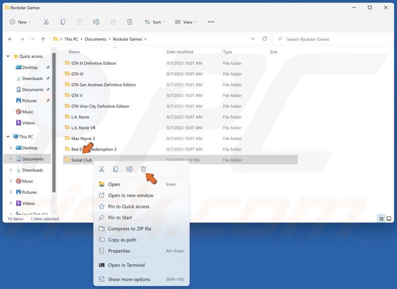This screenshot has width=397, height=289.
Task: Open the Sort dropdown menu
Action: pyautogui.click(x=155, y=22)
